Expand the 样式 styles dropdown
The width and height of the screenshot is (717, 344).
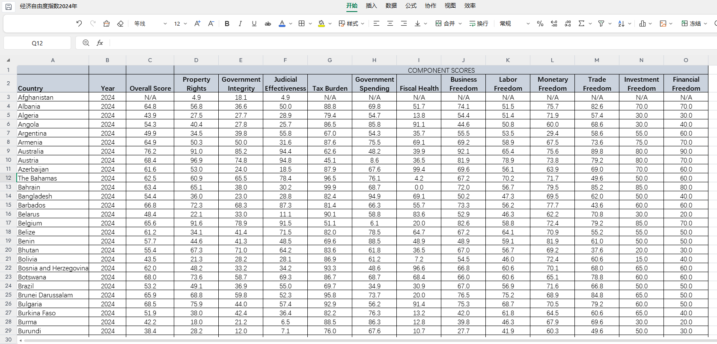click(x=363, y=24)
